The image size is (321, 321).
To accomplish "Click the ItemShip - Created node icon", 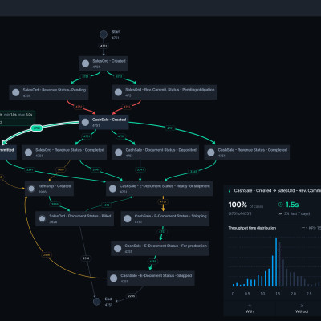I will (x=31, y=189).
